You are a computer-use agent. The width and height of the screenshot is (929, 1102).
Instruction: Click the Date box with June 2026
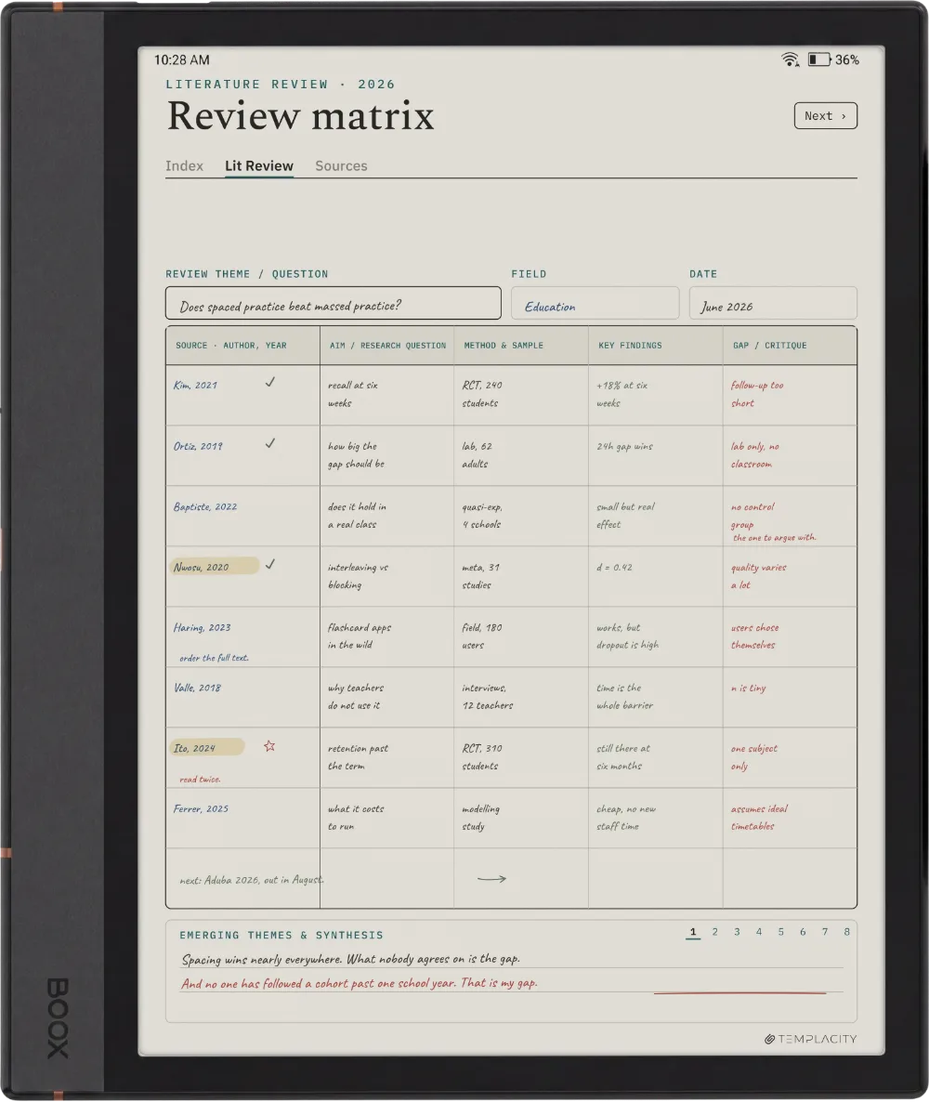(773, 303)
